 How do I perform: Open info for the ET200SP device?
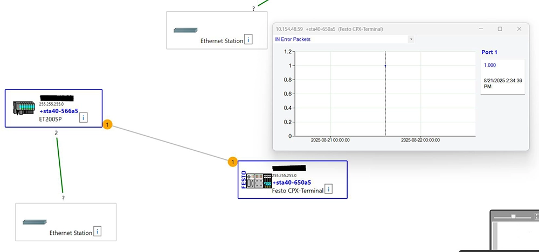84,118
